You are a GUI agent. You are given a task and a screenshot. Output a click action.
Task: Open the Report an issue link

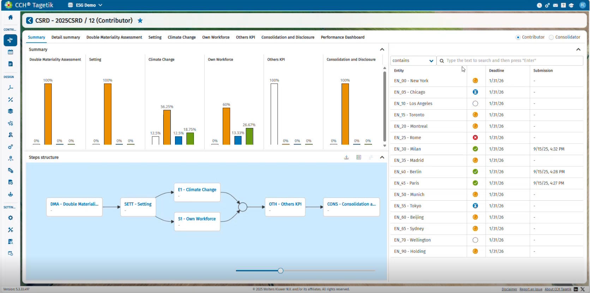tap(531, 289)
